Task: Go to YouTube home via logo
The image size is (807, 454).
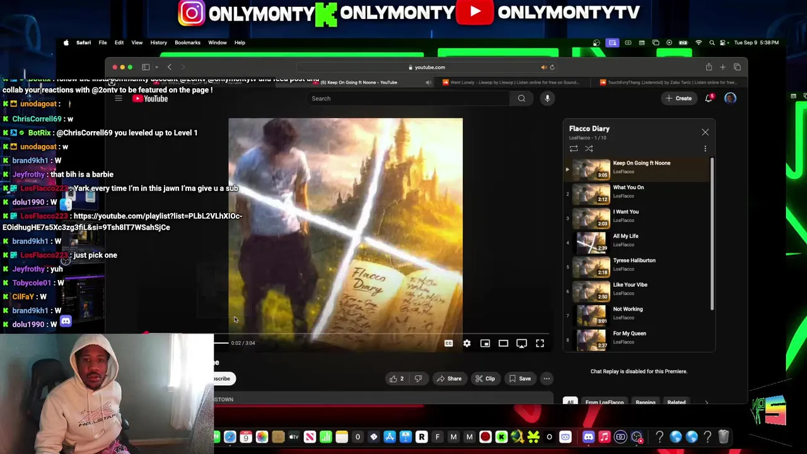Action: coord(150,98)
